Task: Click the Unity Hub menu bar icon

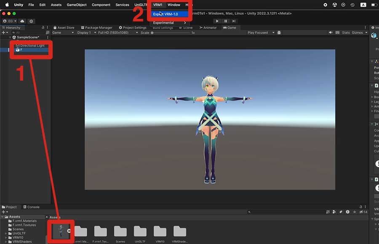Action: point(334,5)
